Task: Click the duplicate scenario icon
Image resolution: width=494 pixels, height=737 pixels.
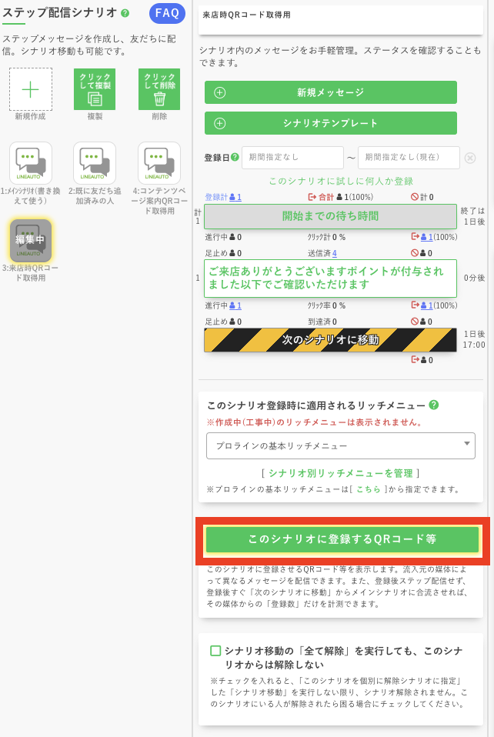Action: [x=95, y=89]
